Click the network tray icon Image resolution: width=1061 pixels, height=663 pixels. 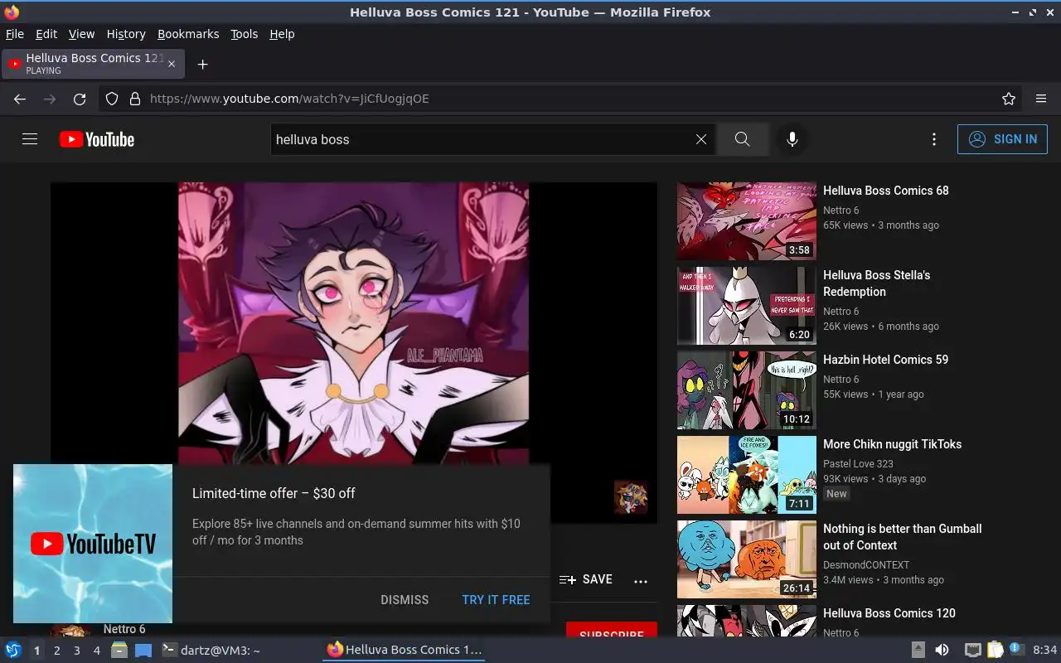click(973, 651)
